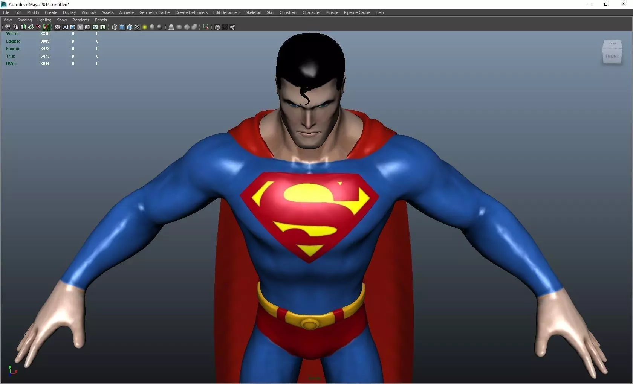
Task: Open Camera Attributes from panel toolbar
Action: pyautogui.click(x=16, y=27)
